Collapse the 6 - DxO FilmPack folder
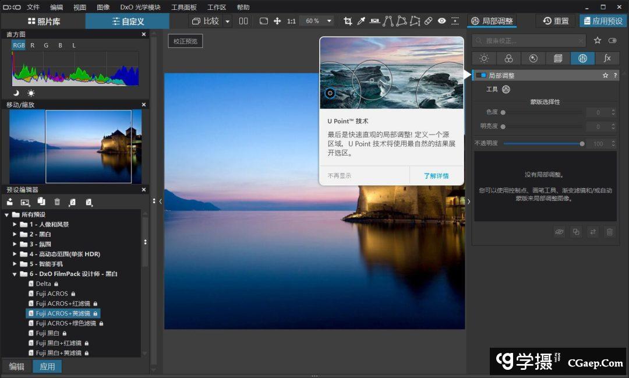Screen dimensions: 629x378 (15, 274)
